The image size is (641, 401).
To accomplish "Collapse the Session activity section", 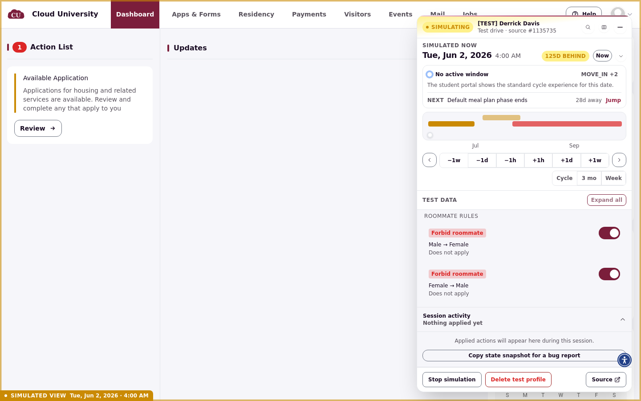I will pyautogui.click(x=623, y=319).
